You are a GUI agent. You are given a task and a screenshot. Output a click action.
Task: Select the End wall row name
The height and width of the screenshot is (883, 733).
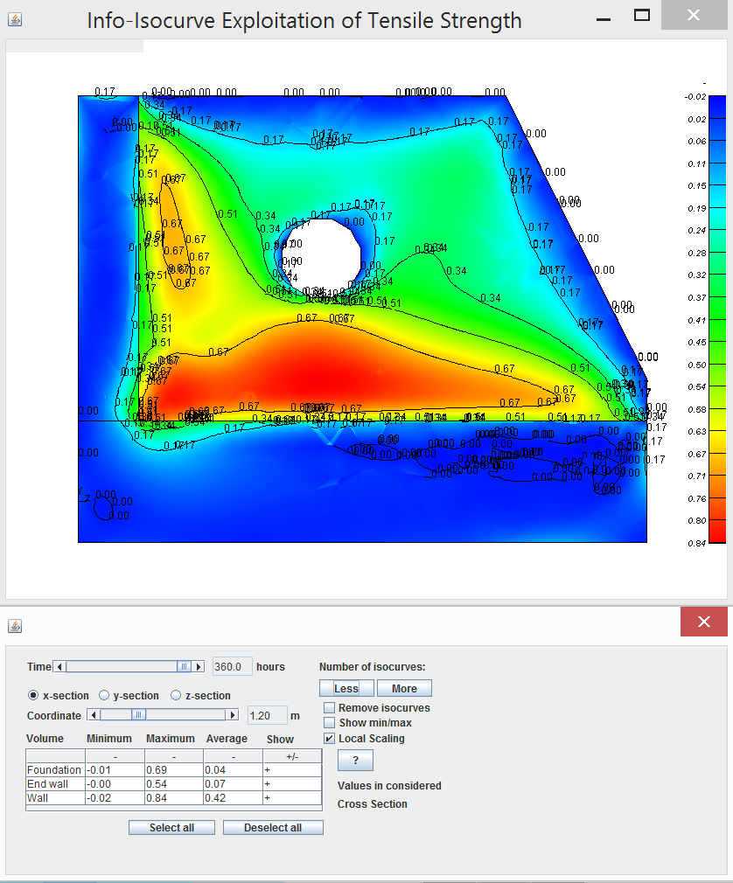point(55,784)
